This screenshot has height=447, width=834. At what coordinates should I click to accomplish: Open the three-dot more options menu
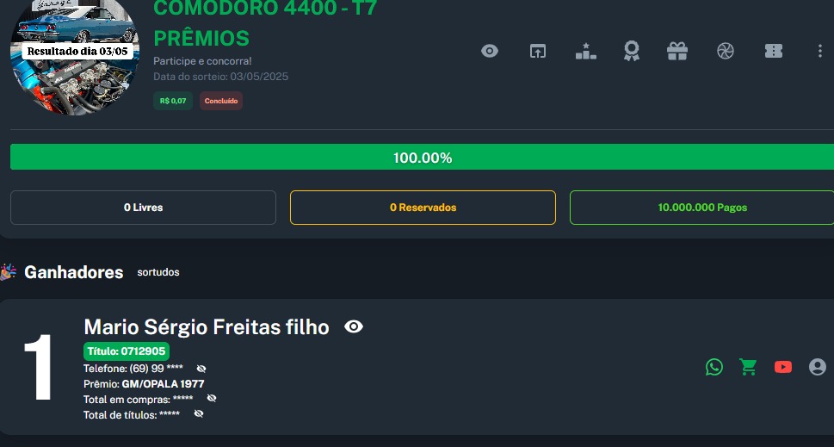pos(819,51)
